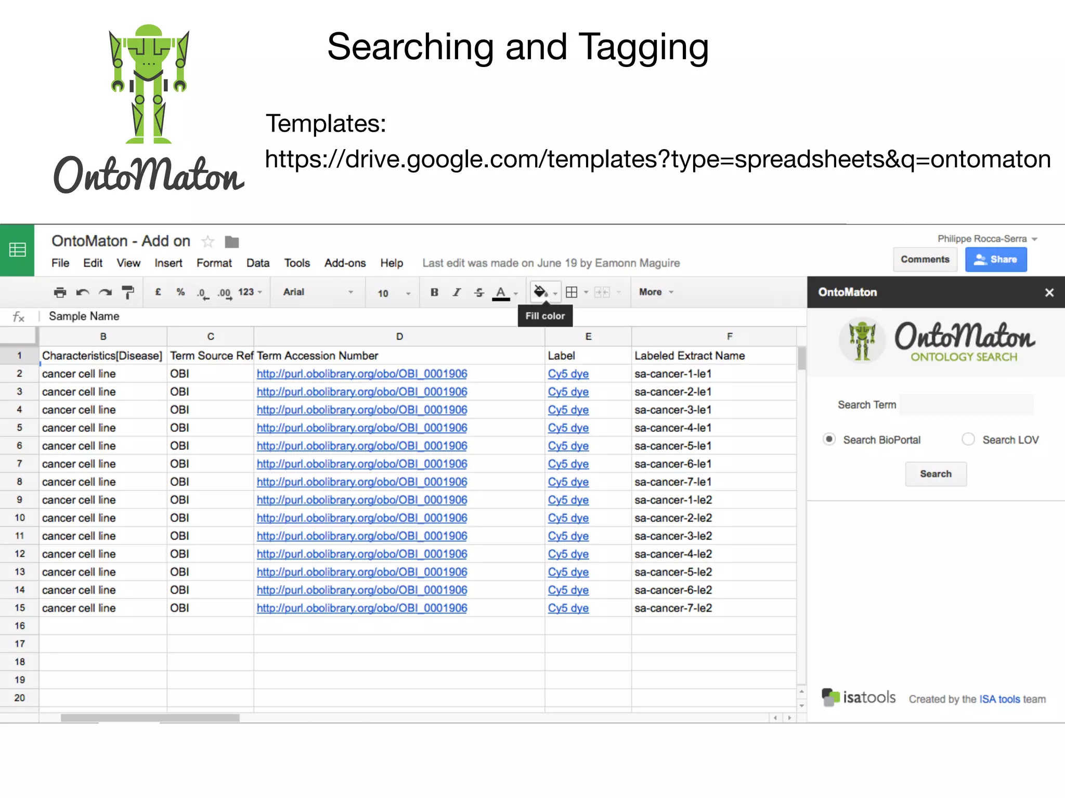Select column D header
1065x798 pixels.
pyautogui.click(x=399, y=337)
